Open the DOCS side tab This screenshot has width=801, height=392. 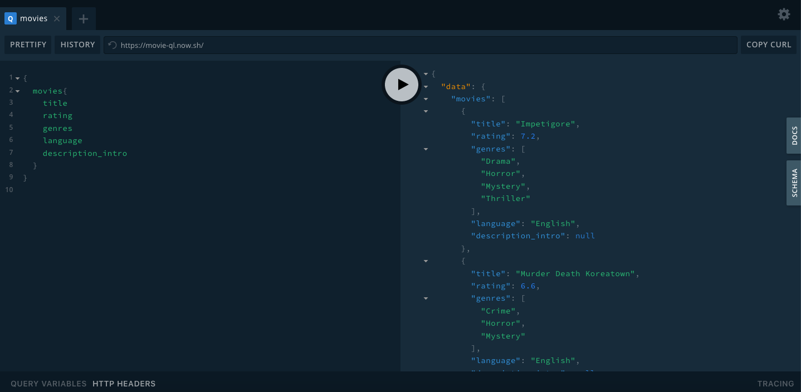coord(794,135)
